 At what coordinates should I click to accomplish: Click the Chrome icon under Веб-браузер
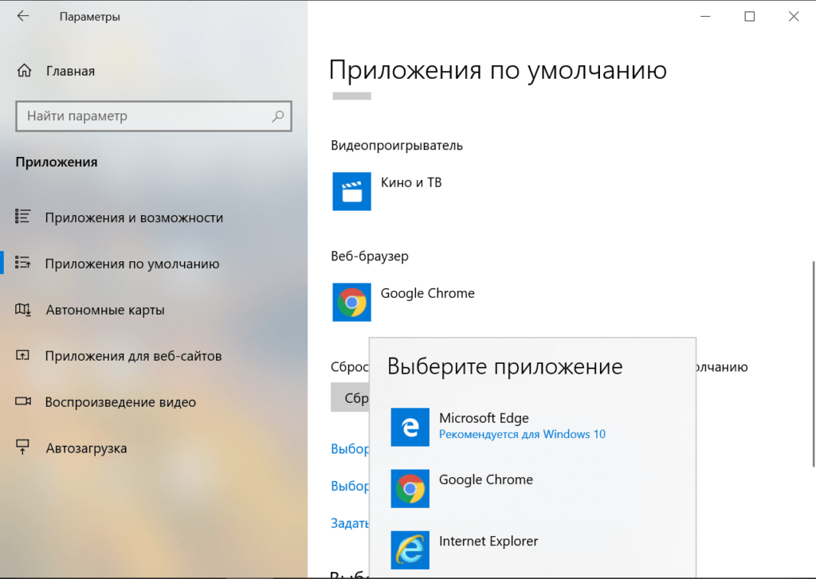point(351,303)
